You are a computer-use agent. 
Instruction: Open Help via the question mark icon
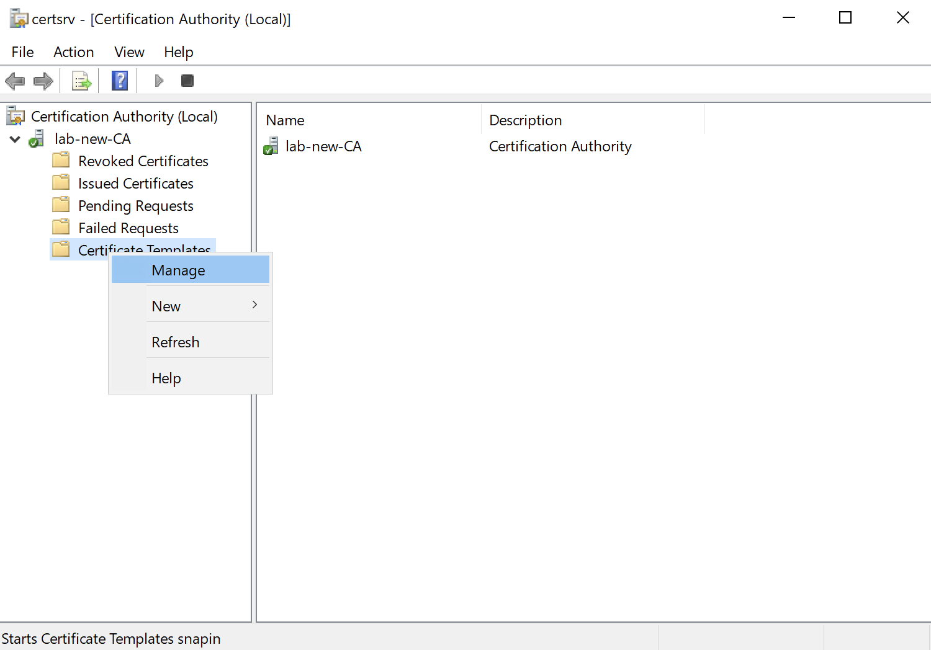(x=120, y=81)
